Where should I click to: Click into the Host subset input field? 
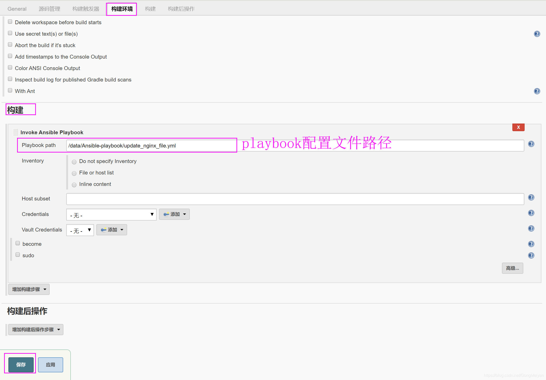tap(295, 199)
